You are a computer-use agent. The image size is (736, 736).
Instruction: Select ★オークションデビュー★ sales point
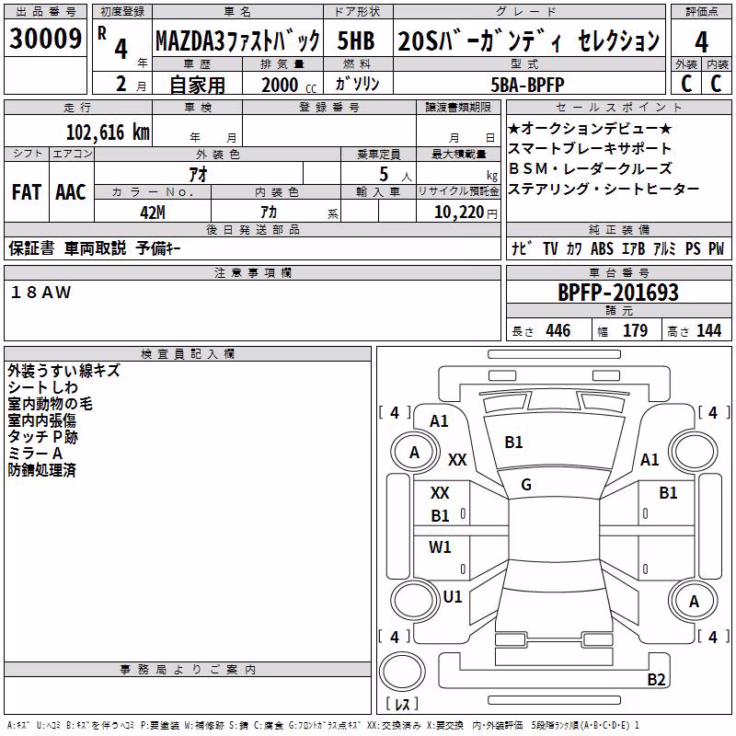tap(590, 129)
